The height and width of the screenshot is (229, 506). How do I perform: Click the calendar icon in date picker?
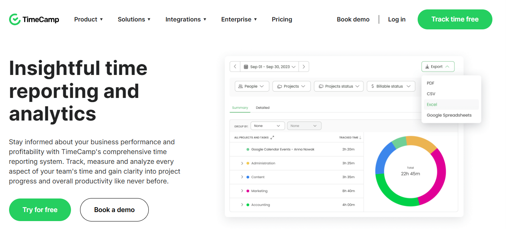(246, 67)
